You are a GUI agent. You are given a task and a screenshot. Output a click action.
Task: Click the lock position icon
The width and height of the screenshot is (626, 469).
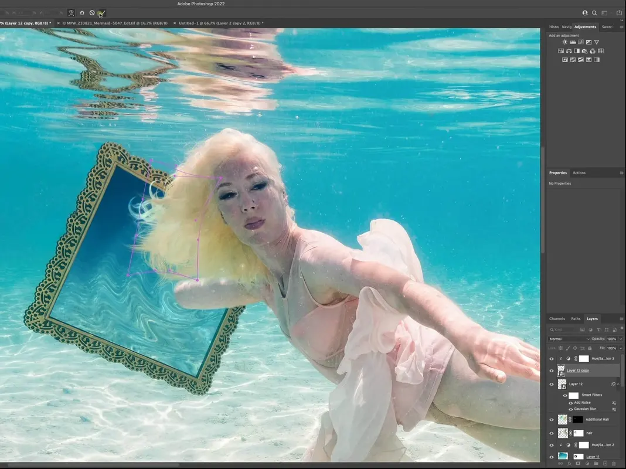pyautogui.click(x=575, y=348)
